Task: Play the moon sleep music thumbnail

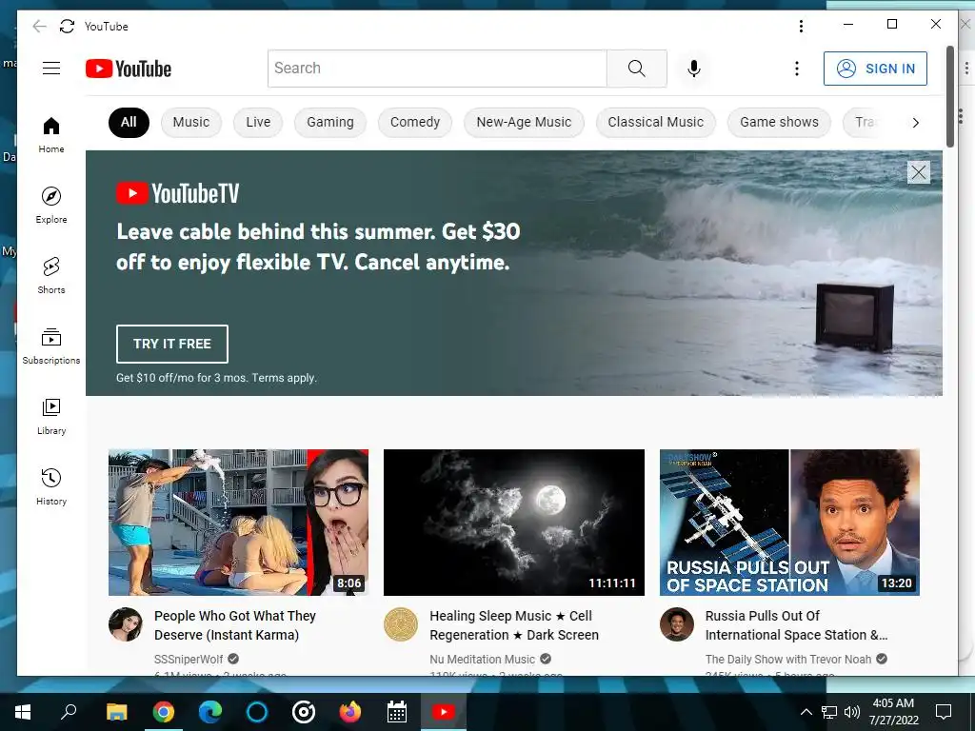Action: point(514,523)
